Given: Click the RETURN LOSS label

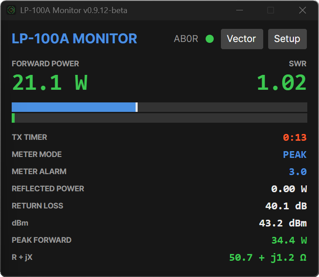Looking at the screenshot, I should point(38,206).
